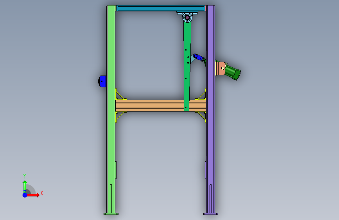Select the dark green pneumatic cylinder body
The image size is (339, 220).
coord(232,72)
